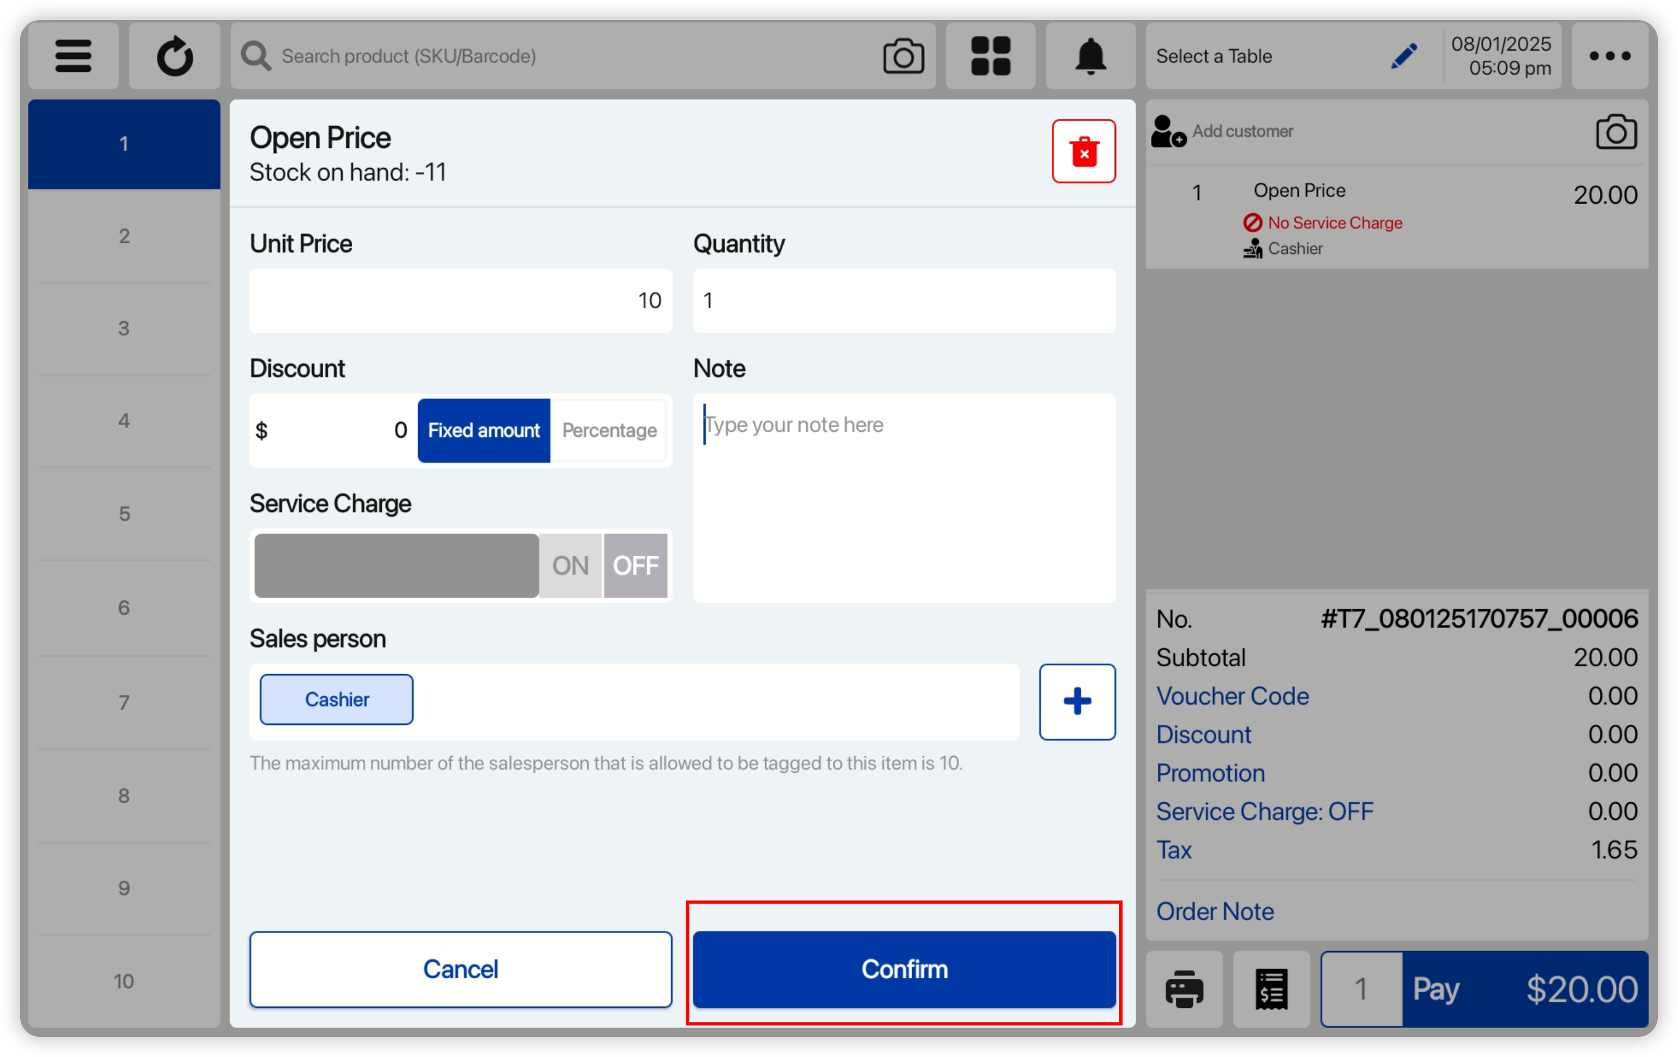Click camera icon in customer panel
The image size is (1678, 1057).
[1616, 131]
